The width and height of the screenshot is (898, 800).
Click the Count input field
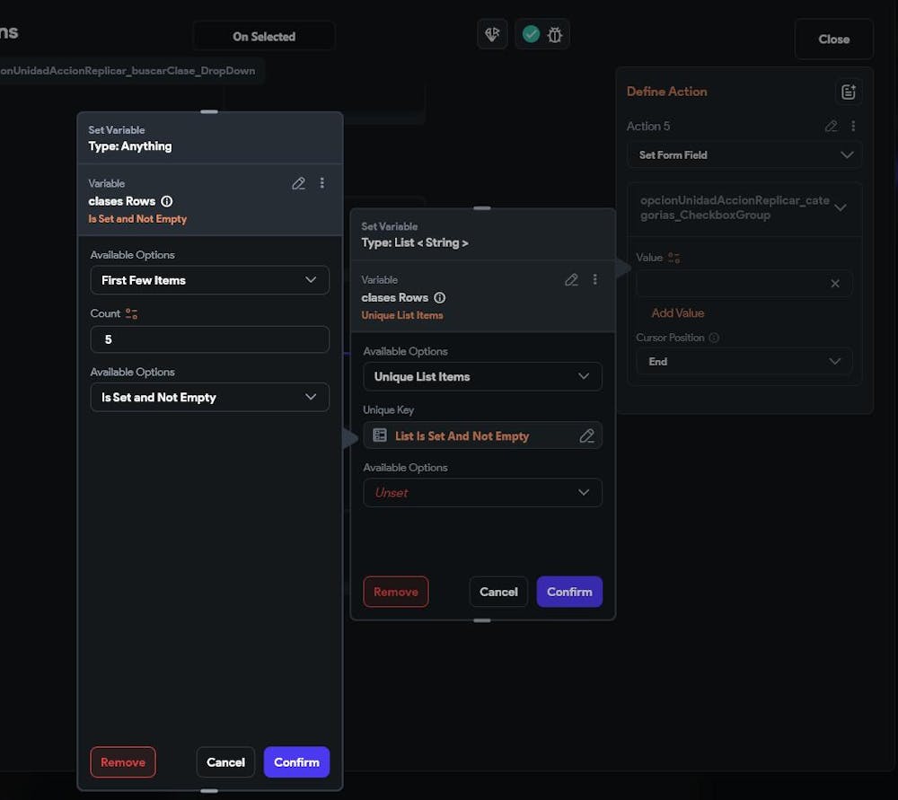209,339
